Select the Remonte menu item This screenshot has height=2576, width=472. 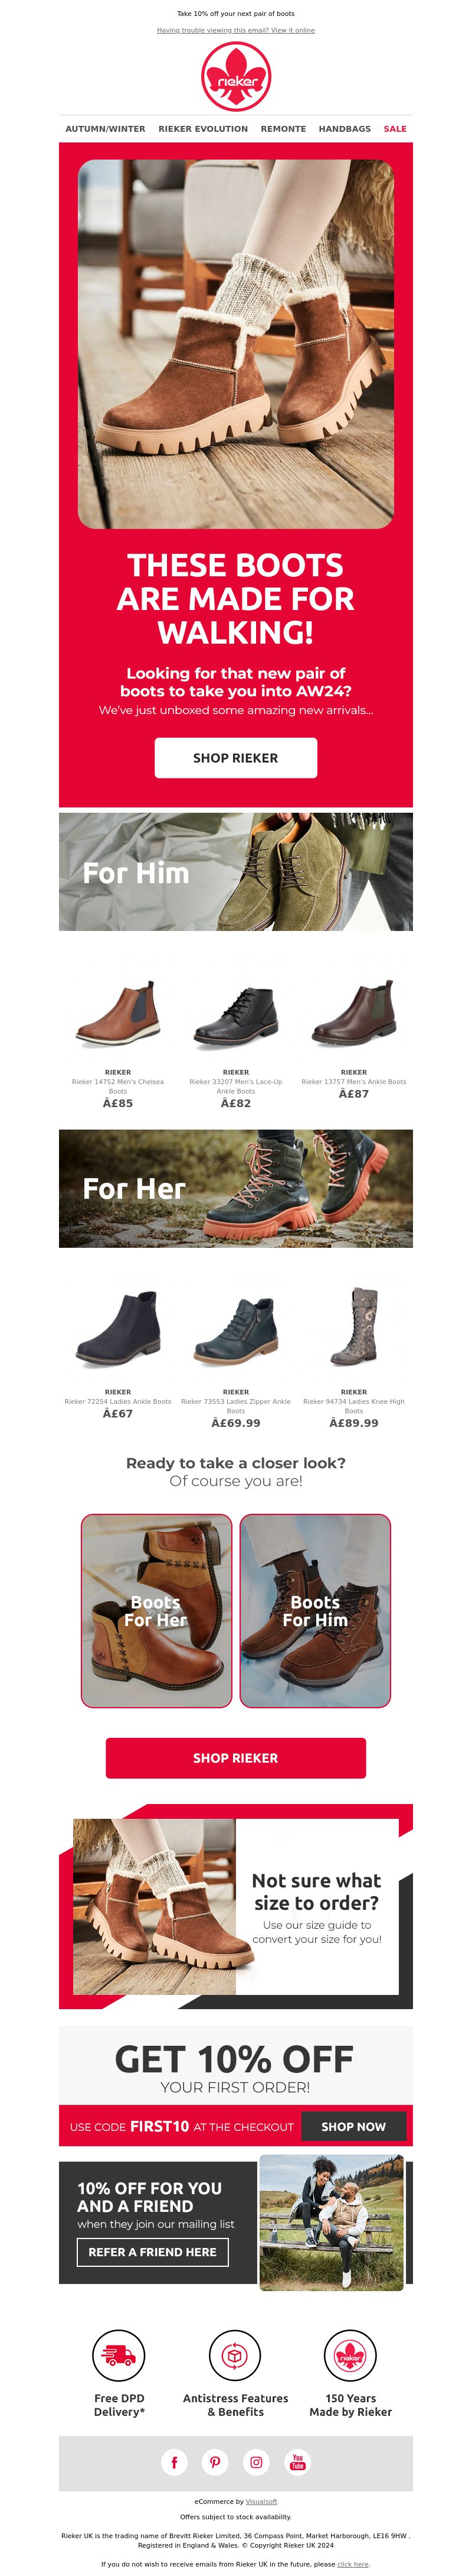pos(283,129)
